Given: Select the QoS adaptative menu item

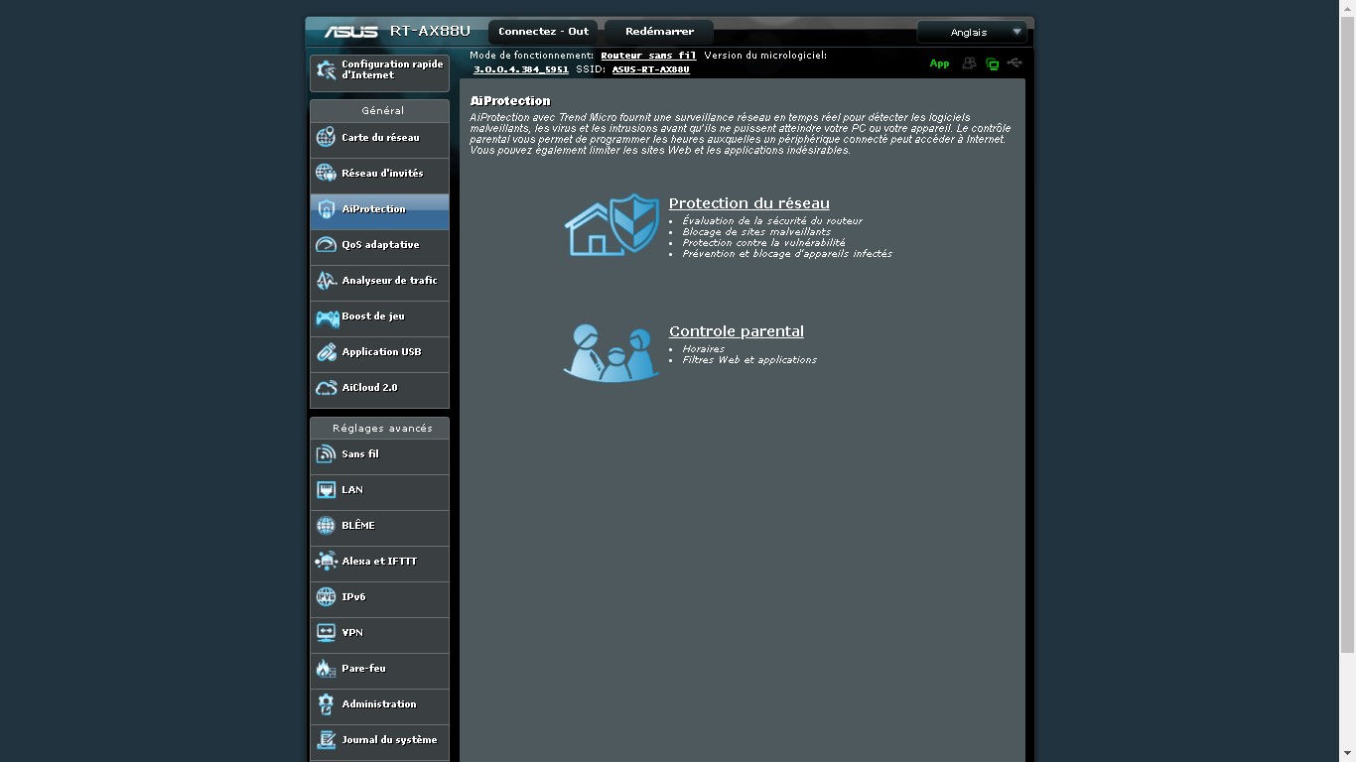Looking at the screenshot, I should 379,245.
